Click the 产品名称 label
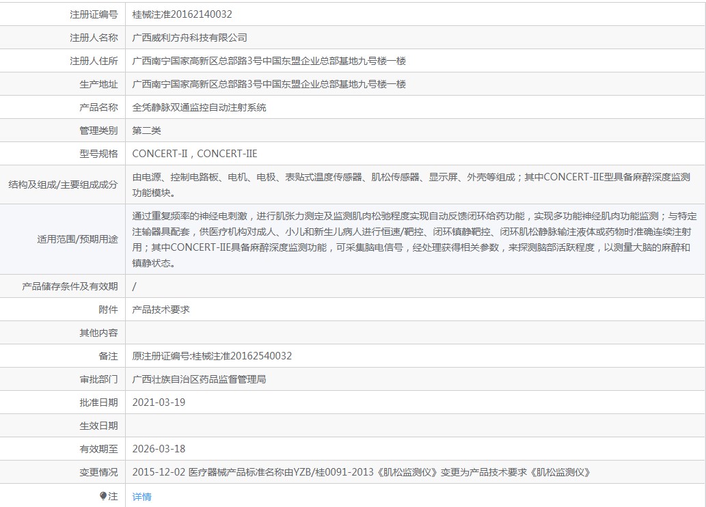 [x=98, y=107]
